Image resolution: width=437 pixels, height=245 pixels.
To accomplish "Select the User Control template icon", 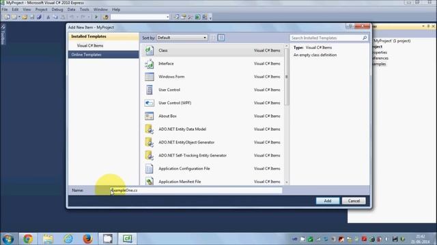I will point(150,90).
